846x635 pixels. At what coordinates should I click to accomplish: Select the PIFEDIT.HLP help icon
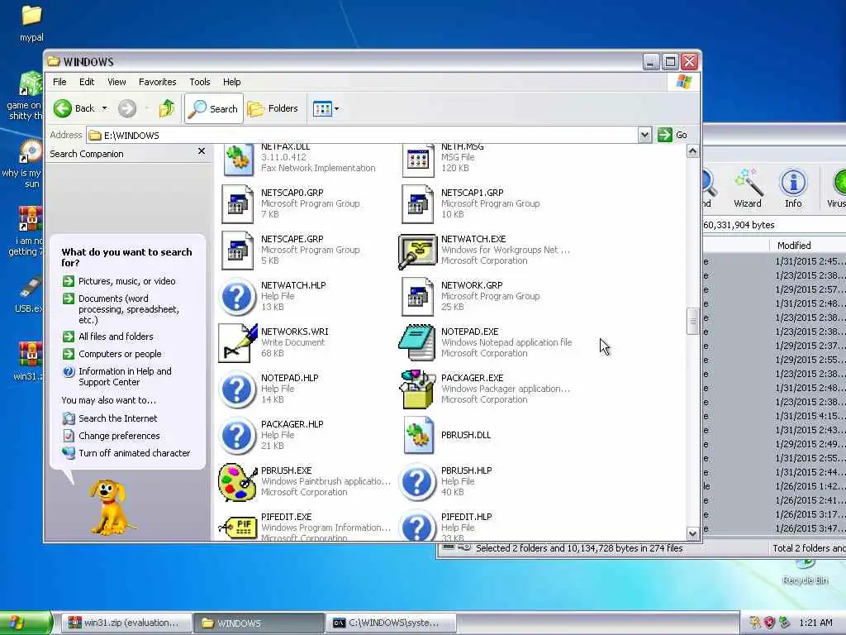click(417, 526)
